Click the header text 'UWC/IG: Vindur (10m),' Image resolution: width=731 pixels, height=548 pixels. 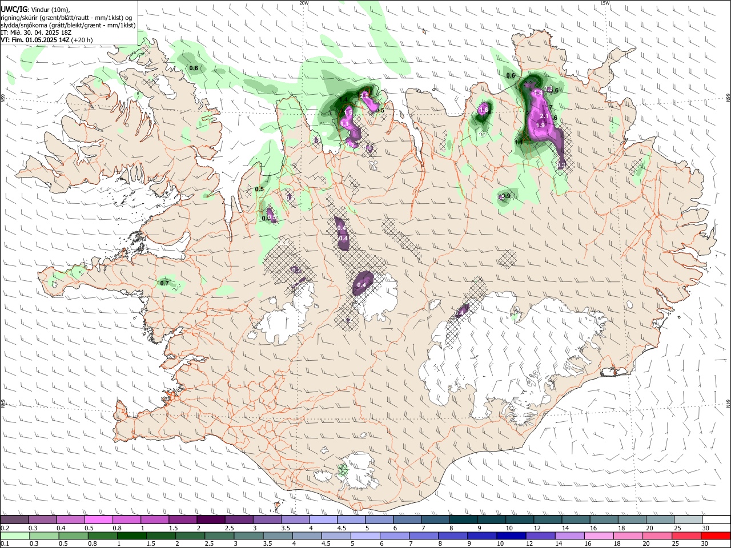point(35,10)
